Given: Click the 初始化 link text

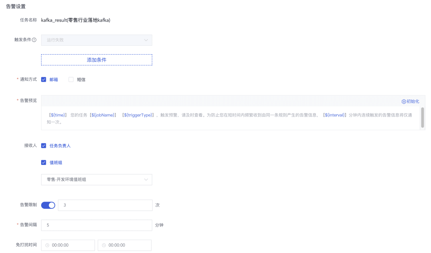Looking at the screenshot, I should [x=413, y=102].
